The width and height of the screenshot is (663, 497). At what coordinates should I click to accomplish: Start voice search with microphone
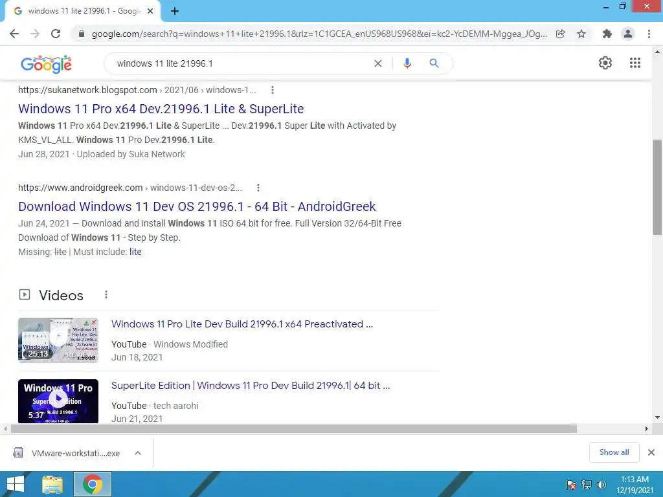point(407,63)
